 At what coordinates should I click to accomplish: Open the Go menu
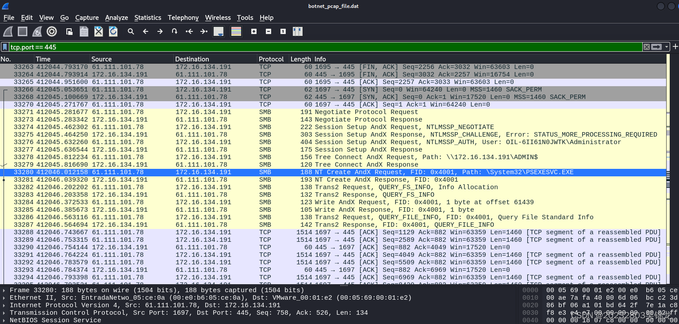click(65, 18)
